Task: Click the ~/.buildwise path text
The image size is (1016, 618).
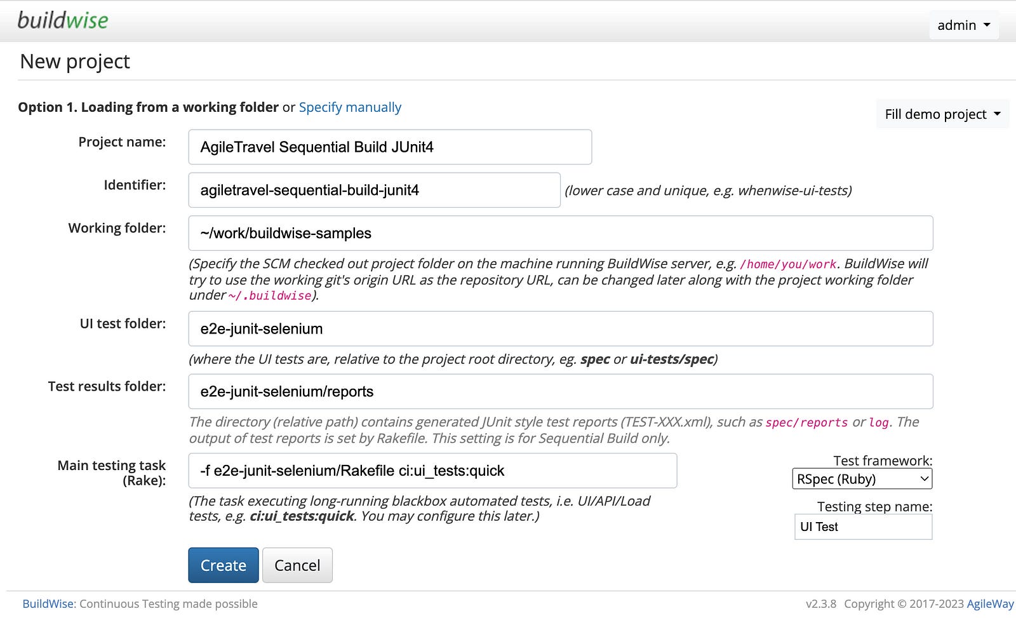Action: pos(270,296)
